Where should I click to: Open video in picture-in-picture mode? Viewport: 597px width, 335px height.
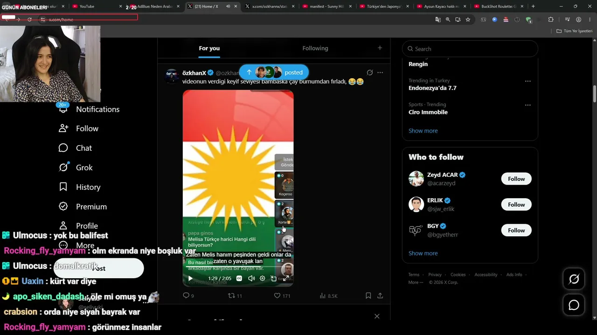click(x=274, y=278)
